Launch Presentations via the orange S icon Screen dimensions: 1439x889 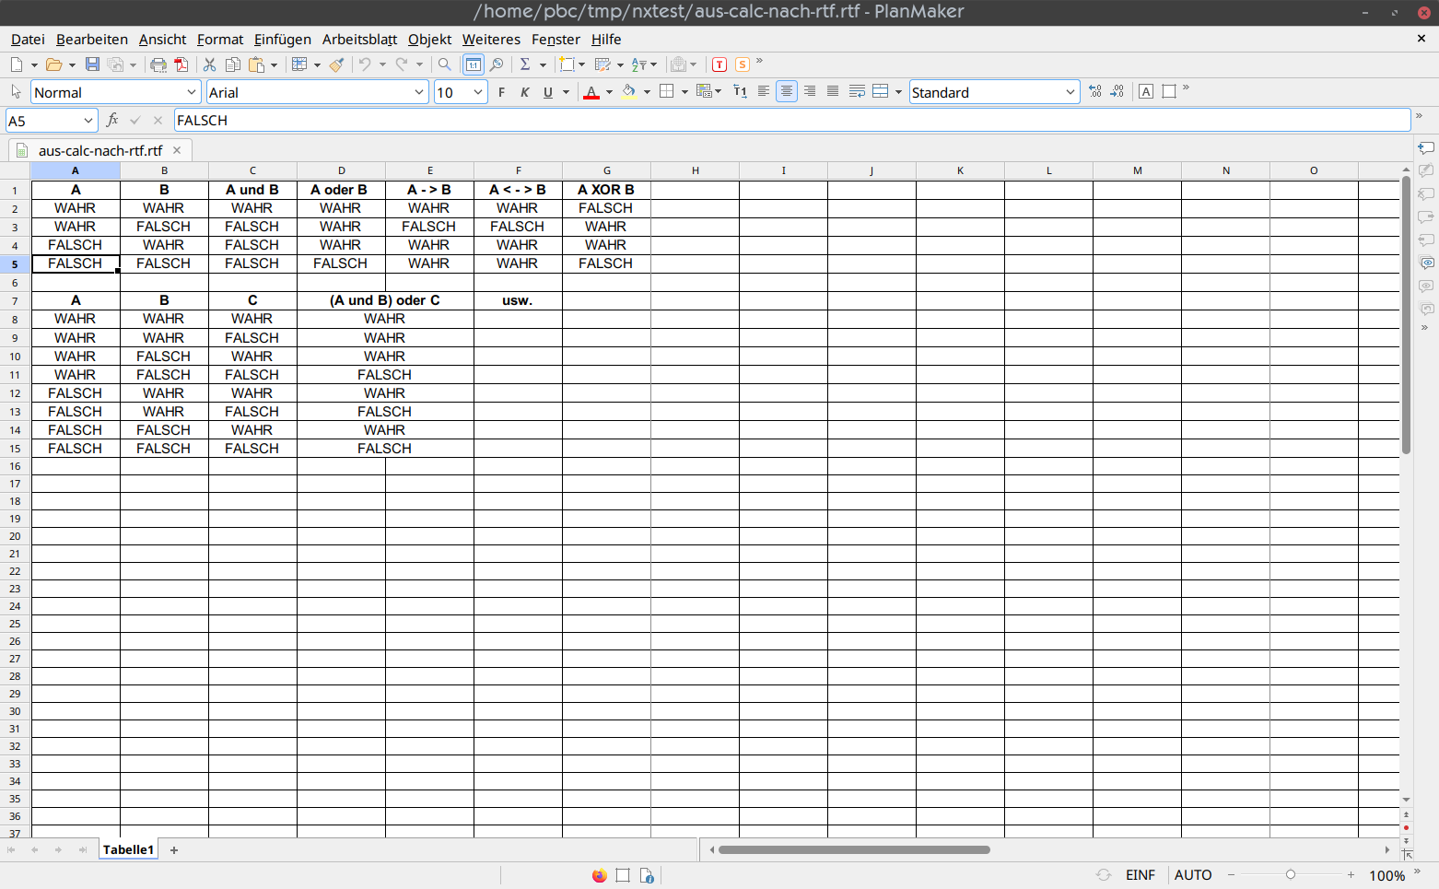[x=743, y=64]
